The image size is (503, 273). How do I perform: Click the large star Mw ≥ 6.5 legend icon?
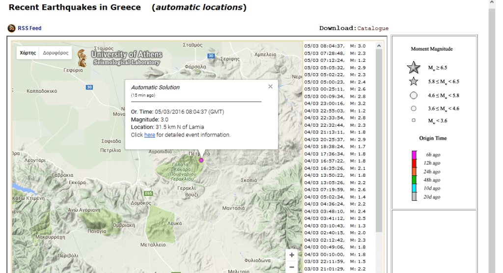[414, 67]
